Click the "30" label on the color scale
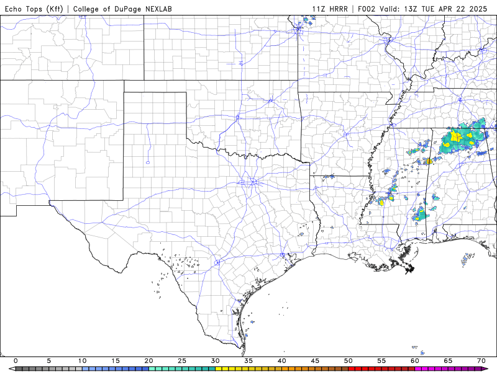Image resolution: width=497 pixels, height=372 pixels. 215,361
